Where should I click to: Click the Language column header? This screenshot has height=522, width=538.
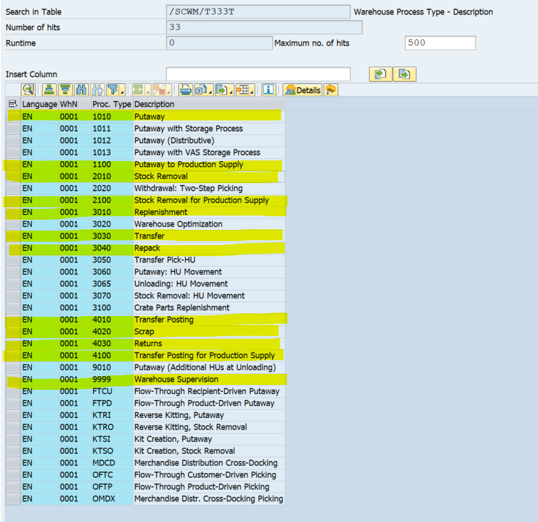(x=39, y=104)
